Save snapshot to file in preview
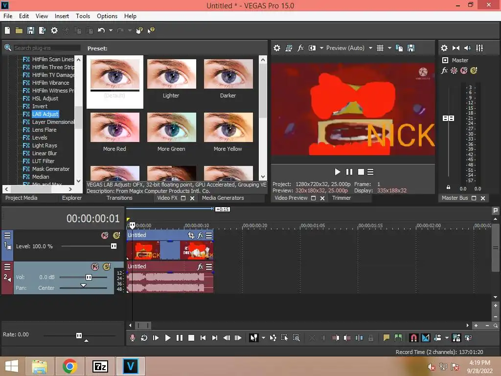The image size is (501, 376). coord(411,48)
